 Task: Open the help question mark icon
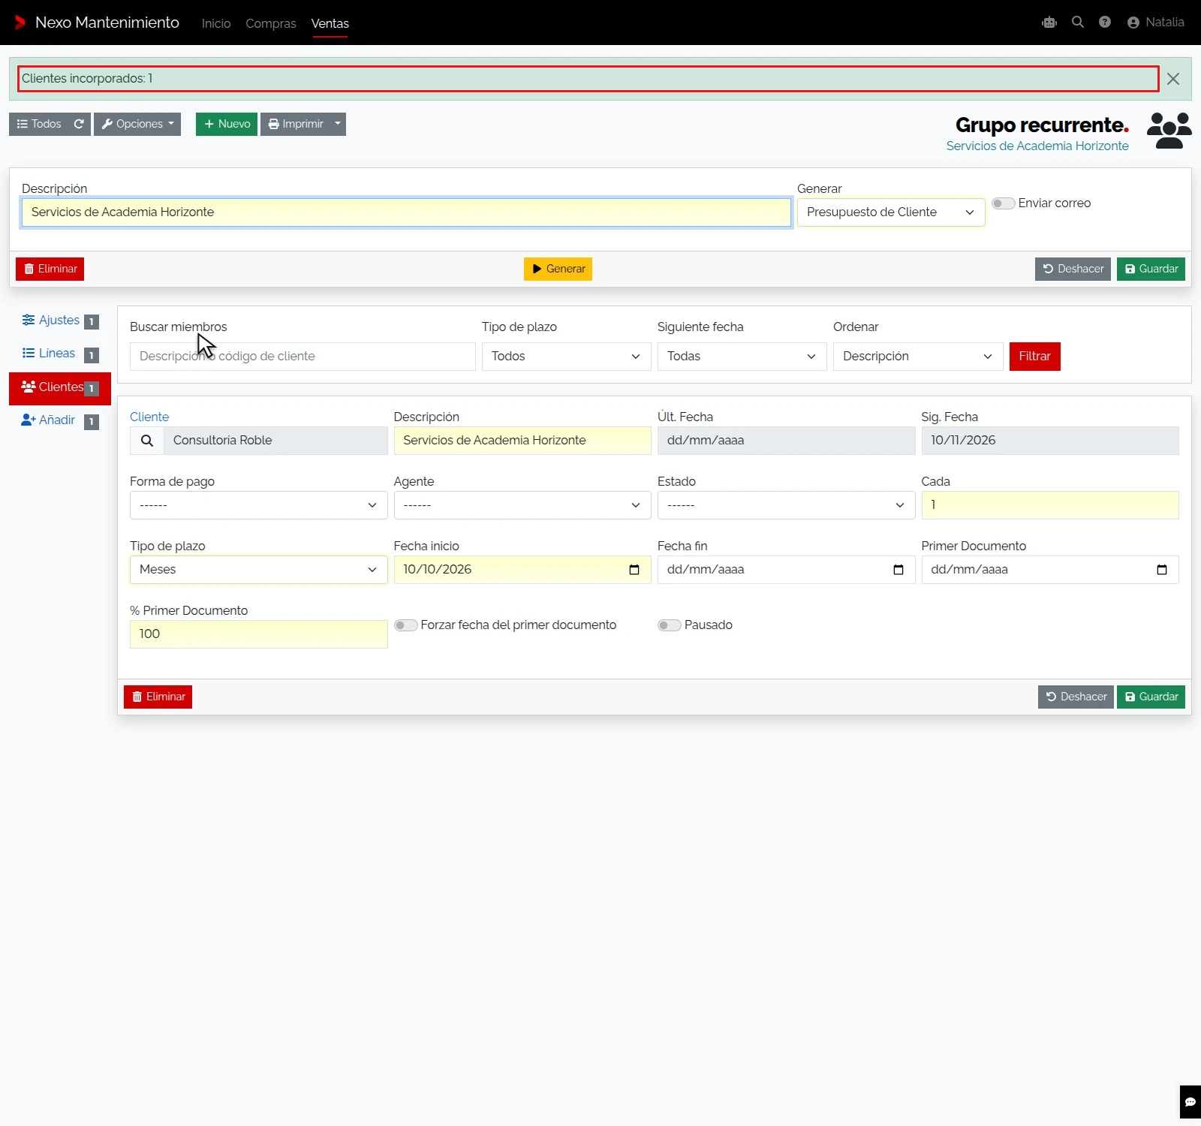[x=1105, y=23]
